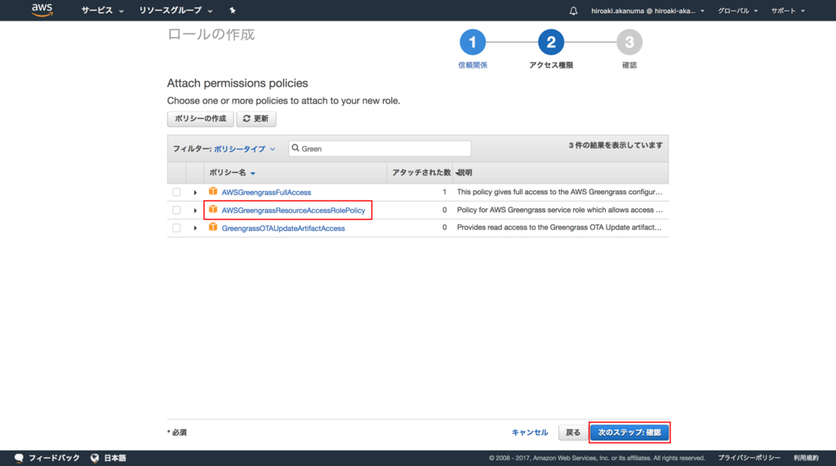Viewport: 836px width, 466px height.
Task: Open the 利用規約 link
Action: click(x=806, y=458)
